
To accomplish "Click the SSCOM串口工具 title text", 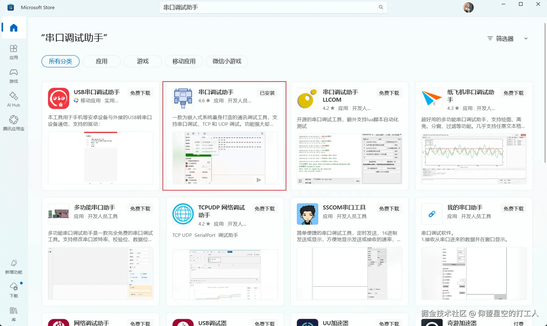I will (344, 208).
